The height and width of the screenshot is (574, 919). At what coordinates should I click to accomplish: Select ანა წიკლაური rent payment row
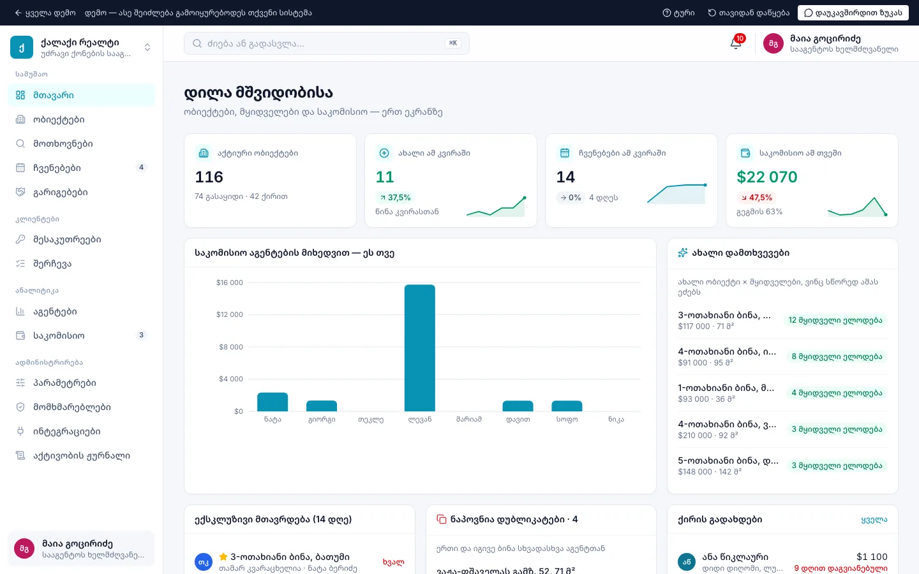[782, 562]
